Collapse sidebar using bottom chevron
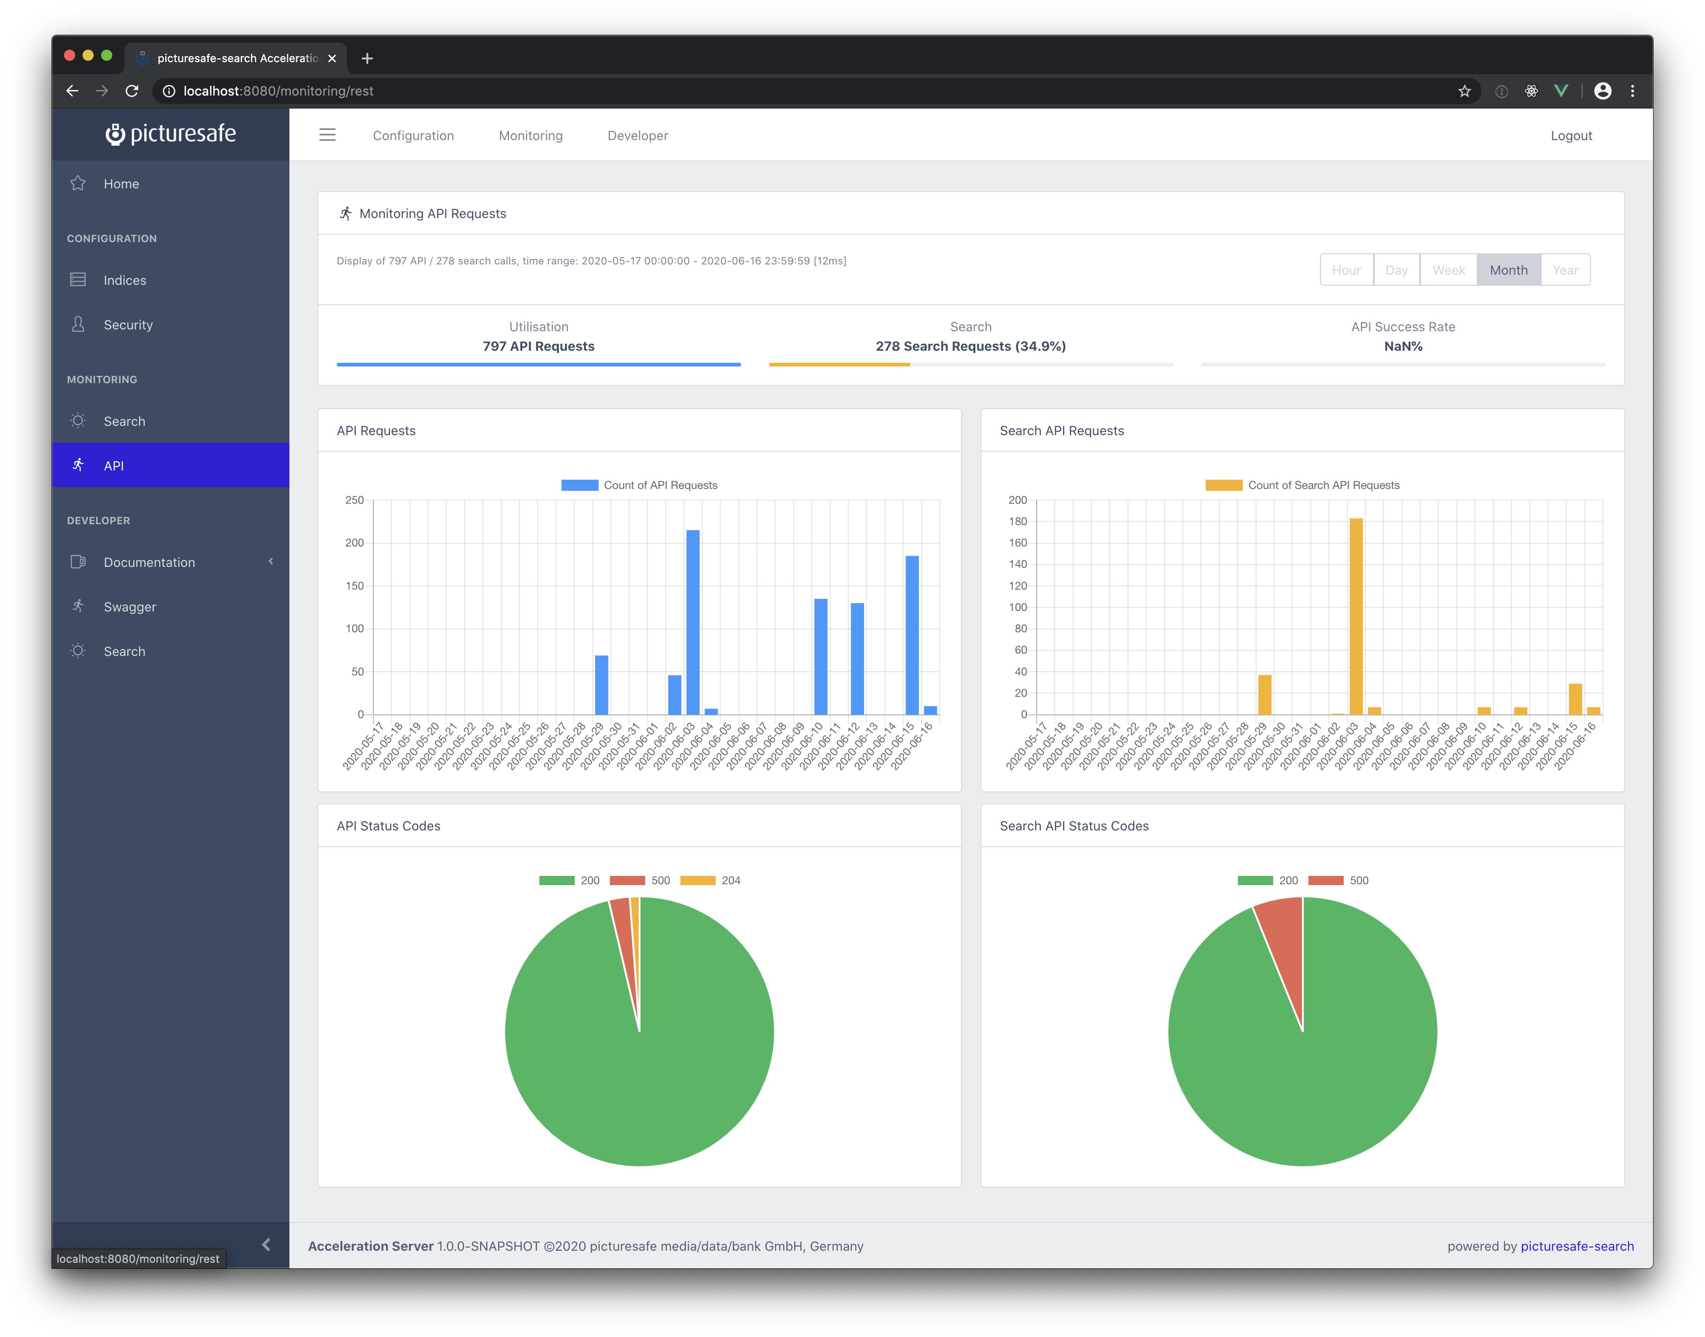This screenshot has height=1337, width=1705. tap(266, 1245)
